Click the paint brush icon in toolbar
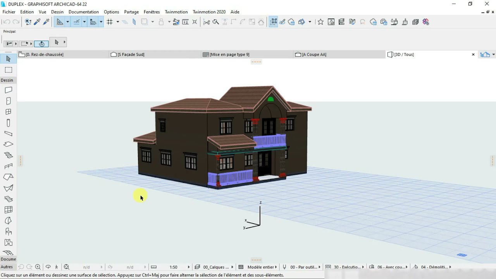Viewport: 496px width, 279px height. [405, 22]
